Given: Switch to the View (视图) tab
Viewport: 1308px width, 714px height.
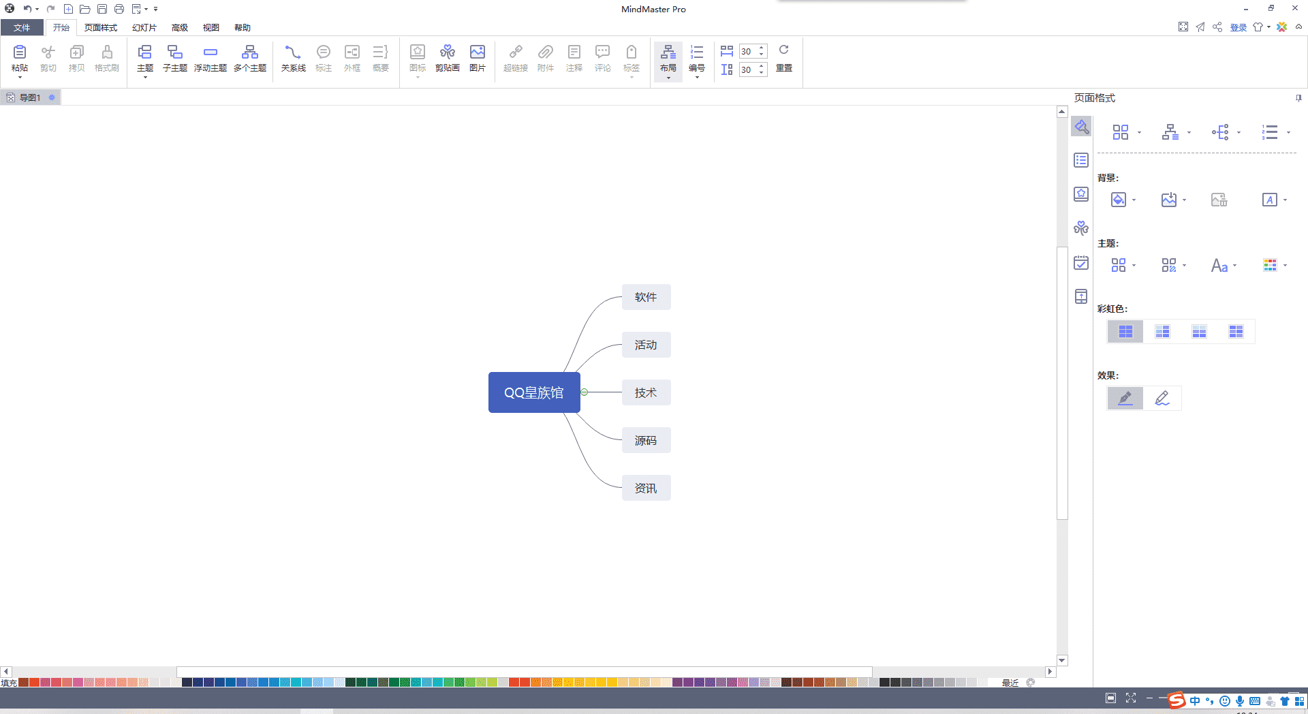Looking at the screenshot, I should 211,28.
